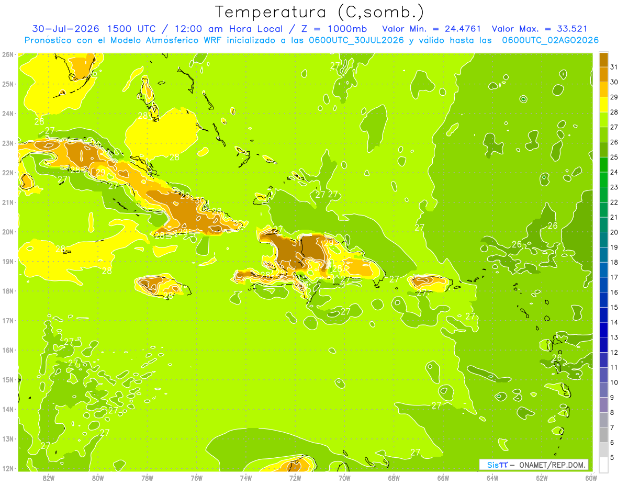Viewport: 628px width, 485px height.
Task: Click the '70W' longitude axis label
Action: 344,478
